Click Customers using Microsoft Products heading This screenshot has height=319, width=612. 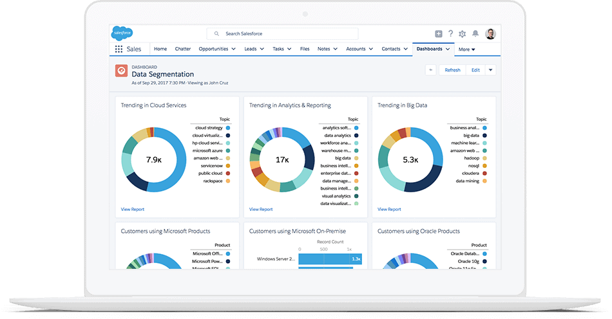point(166,232)
